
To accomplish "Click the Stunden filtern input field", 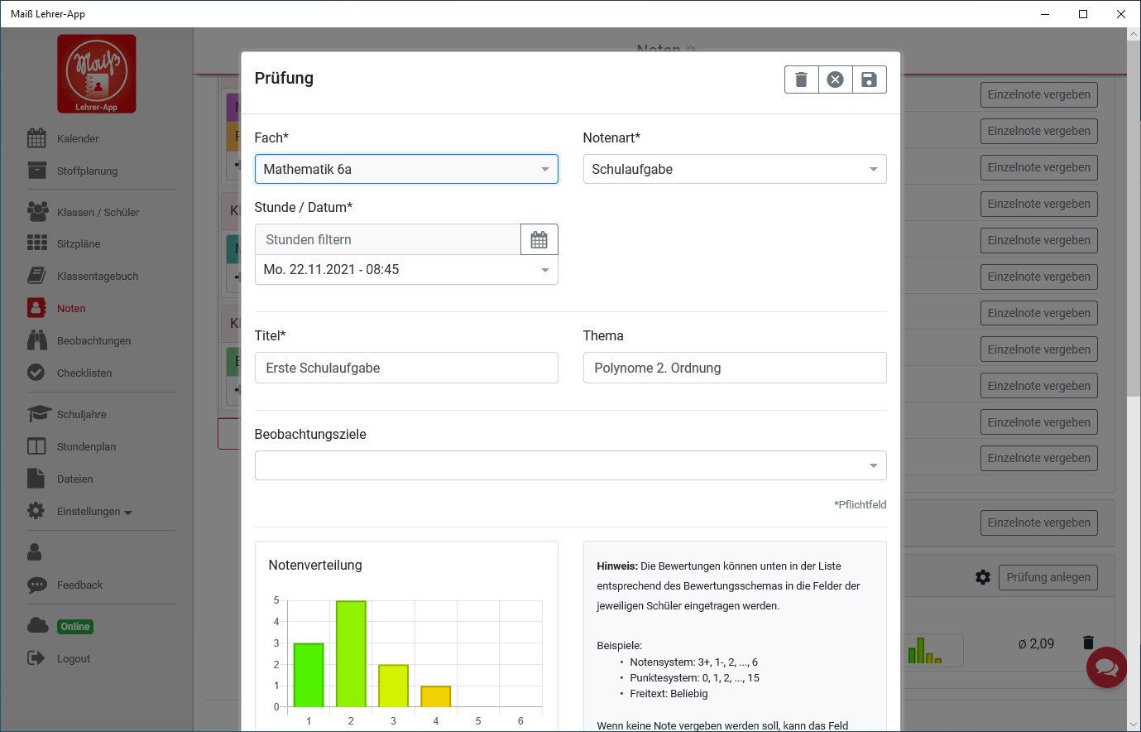I will 388,239.
